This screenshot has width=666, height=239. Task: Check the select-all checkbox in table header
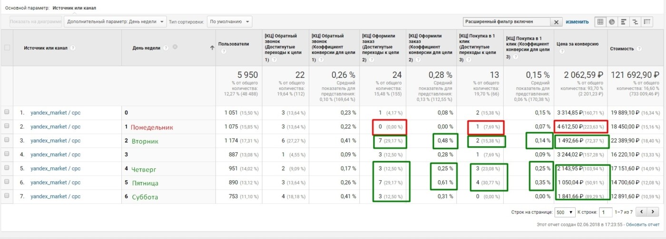tap(7, 47)
